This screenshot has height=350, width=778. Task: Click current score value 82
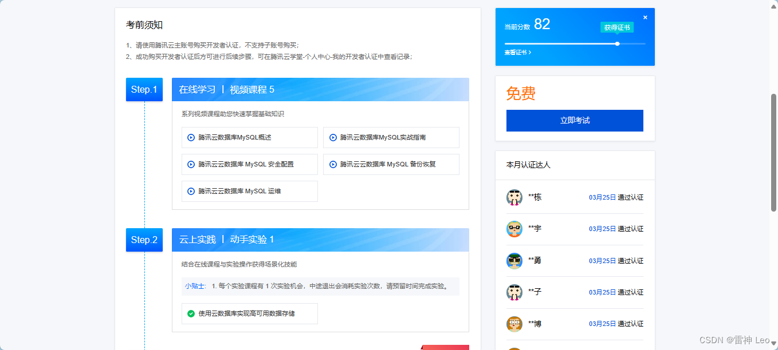tap(542, 24)
